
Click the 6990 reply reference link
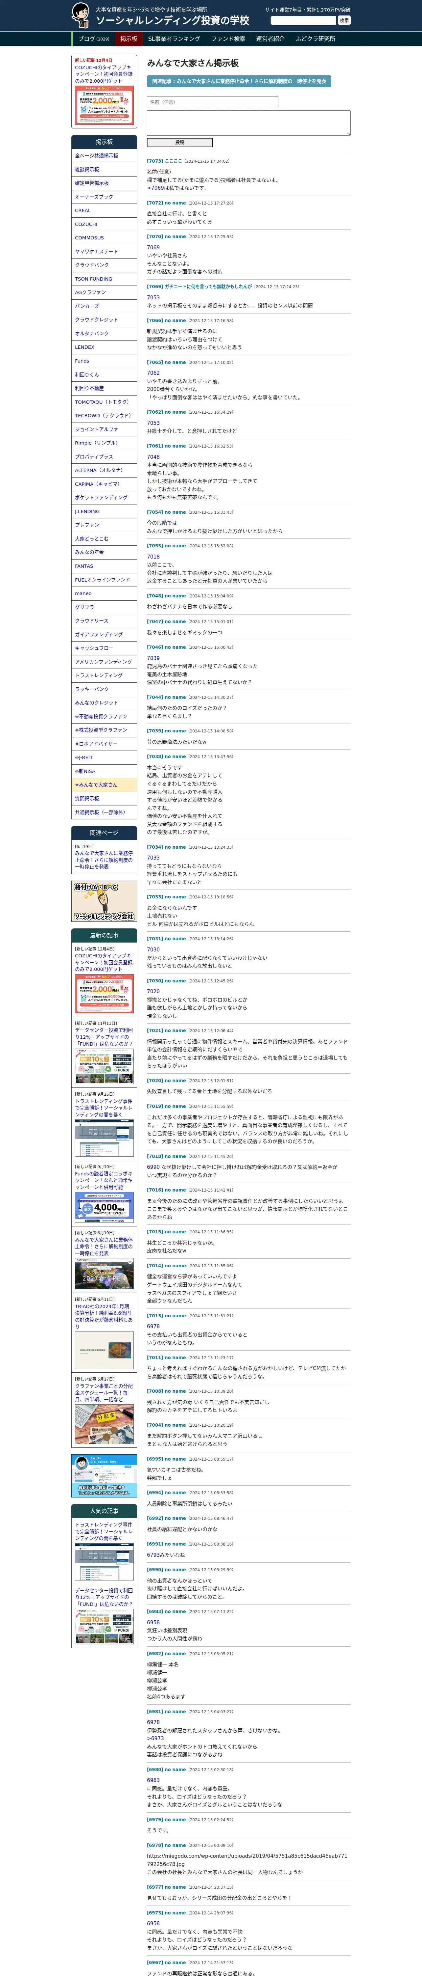pyautogui.click(x=153, y=1167)
